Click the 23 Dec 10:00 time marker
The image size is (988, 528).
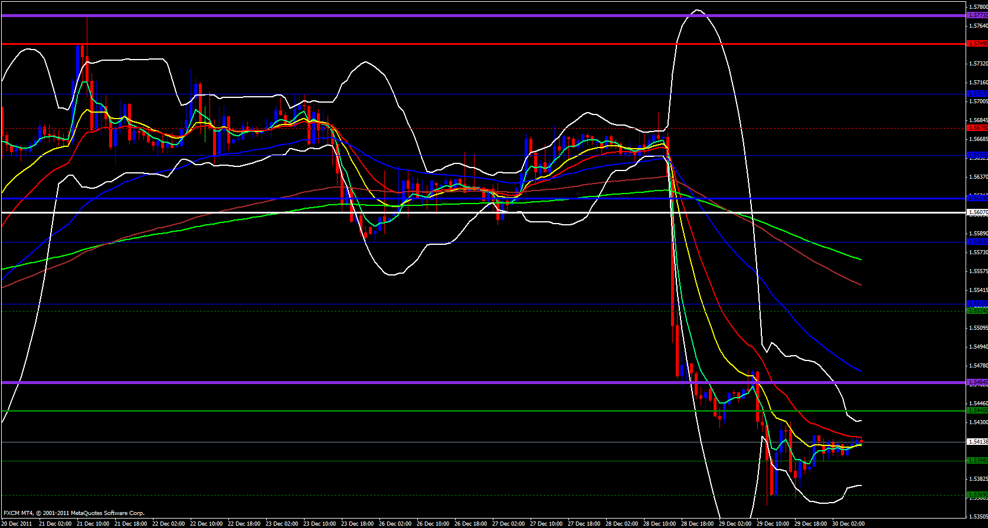click(x=319, y=523)
